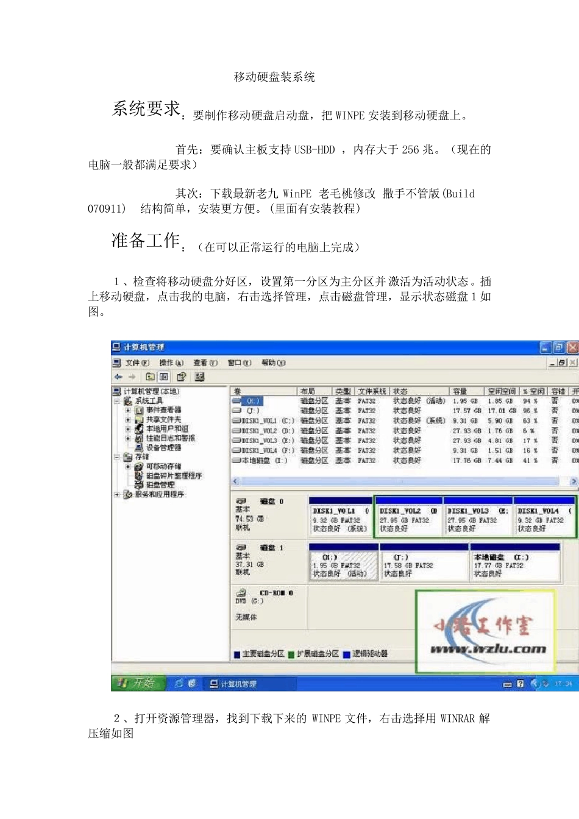Click the Internet Explorer quick-launch icon on taskbar
Screen dimensions: 579x819
coord(179,683)
